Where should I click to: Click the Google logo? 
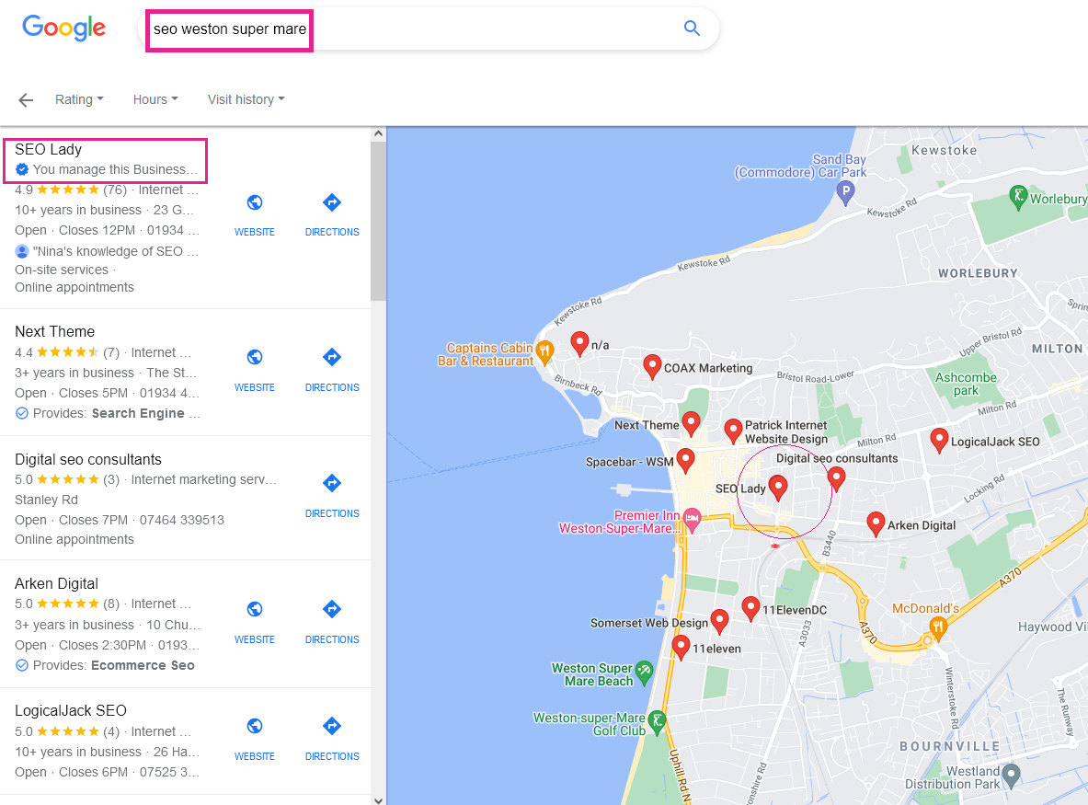tap(63, 28)
